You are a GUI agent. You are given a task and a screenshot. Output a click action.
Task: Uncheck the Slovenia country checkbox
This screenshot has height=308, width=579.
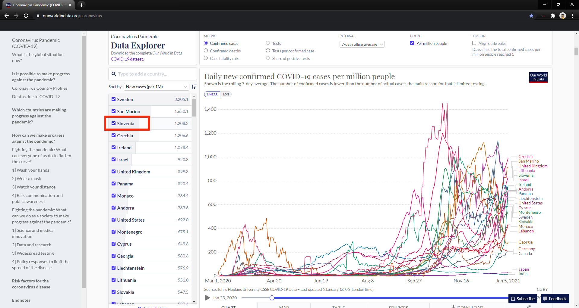pos(114,123)
